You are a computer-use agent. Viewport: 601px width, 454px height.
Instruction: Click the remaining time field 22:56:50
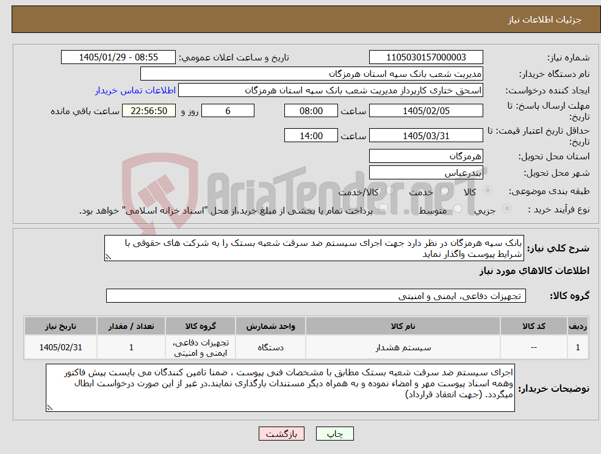point(149,111)
